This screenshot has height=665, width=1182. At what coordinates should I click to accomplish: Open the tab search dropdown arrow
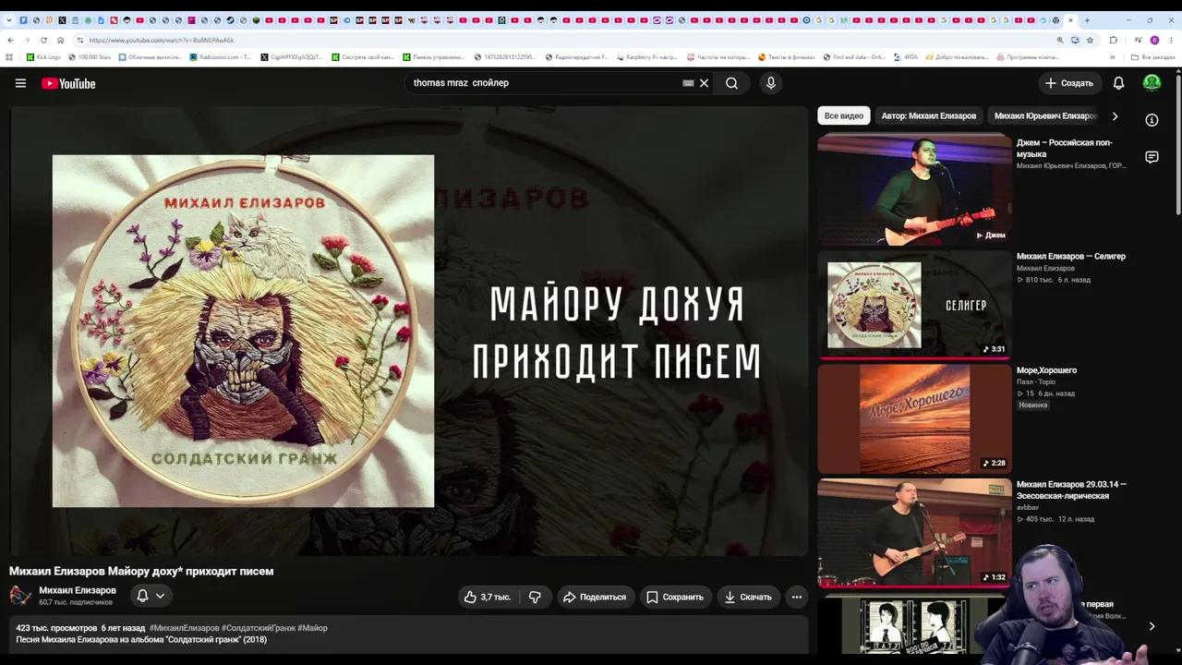[x=9, y=20]
